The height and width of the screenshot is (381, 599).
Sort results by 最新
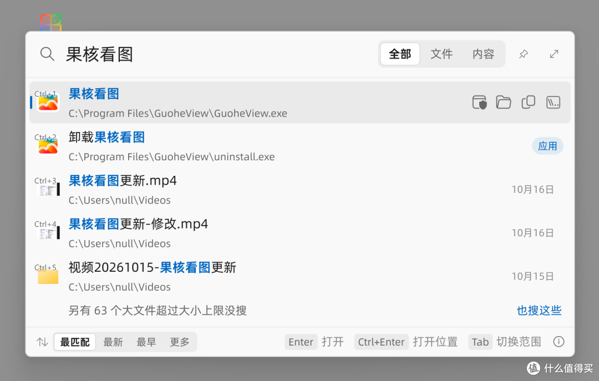(x=113, y=342)
